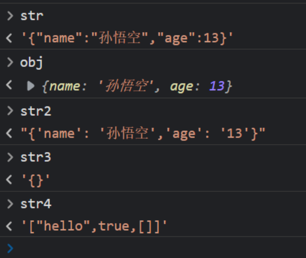Click the blue console prompt chevron
This screenshot has height=258, width=306.
[x=10, y=247]
